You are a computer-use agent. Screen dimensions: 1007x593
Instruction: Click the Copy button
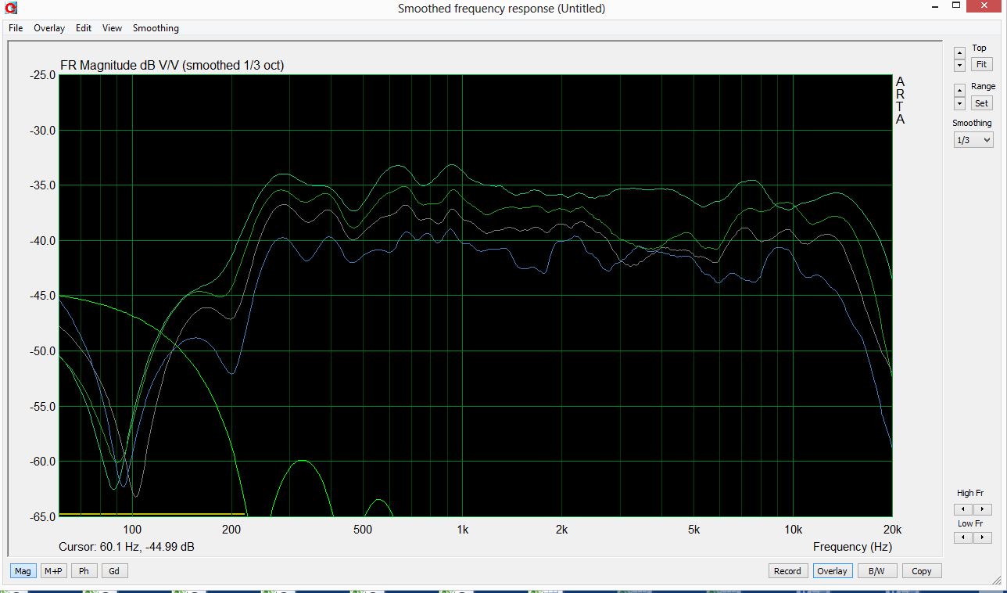(922, 571)
